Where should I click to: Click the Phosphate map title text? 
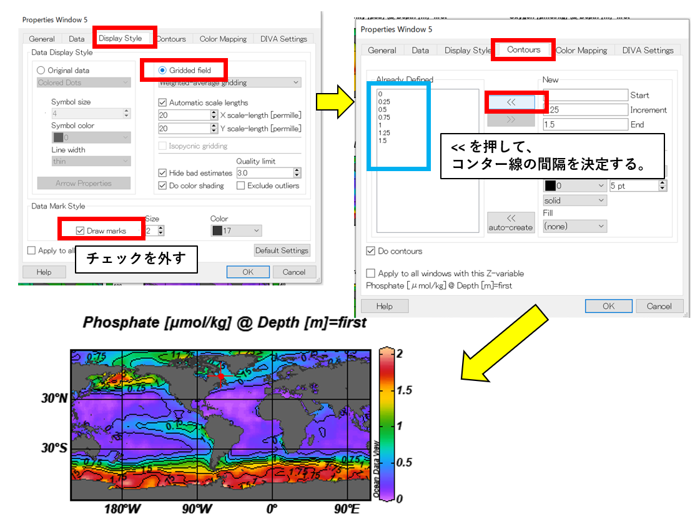point(225,322)
